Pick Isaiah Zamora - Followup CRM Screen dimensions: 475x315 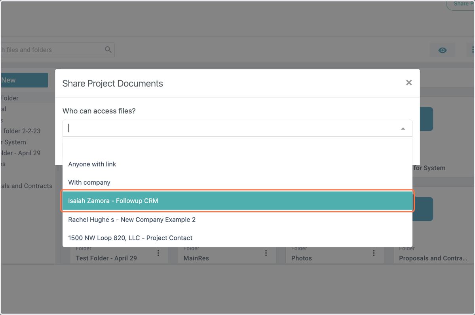[x=237, y=201]
